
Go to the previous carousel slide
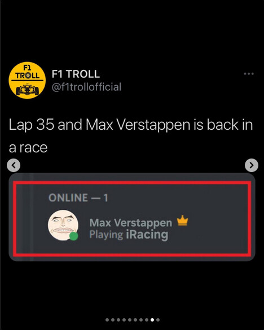click(14, 165)
